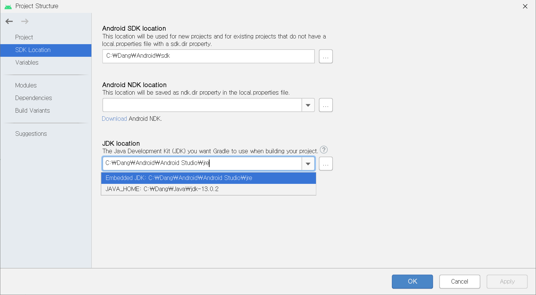
Task: Click inside the JDK location path field
Action: pos(202,163)
